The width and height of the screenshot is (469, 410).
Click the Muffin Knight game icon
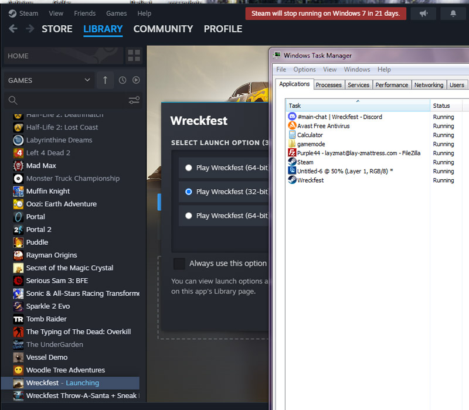pos(18,192)
